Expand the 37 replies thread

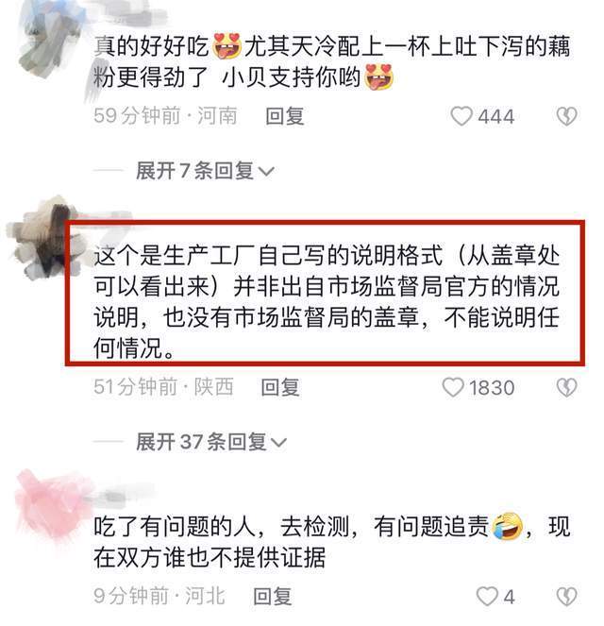[x=211, y=442]
